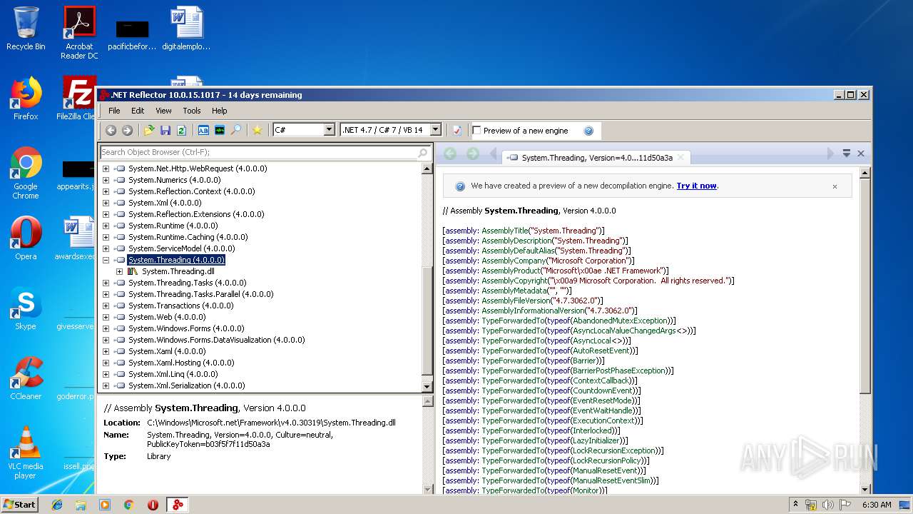913x514 pixels.
Task: Open the Help menu
Action: 219,111
